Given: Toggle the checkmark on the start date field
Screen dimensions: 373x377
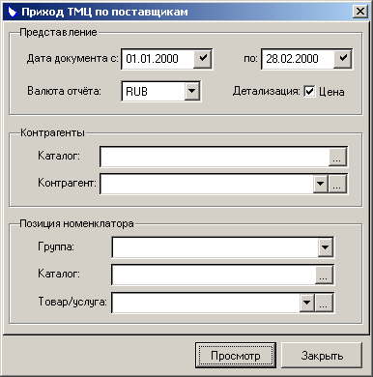Looking at the screenshot, I should [202, 59].
